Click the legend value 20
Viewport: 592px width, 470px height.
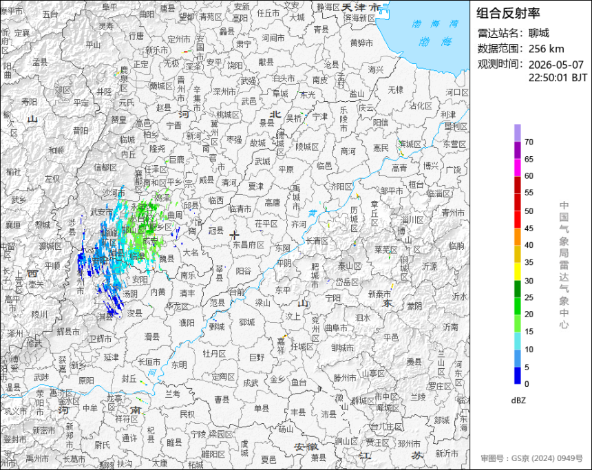[x=529, y=314]
